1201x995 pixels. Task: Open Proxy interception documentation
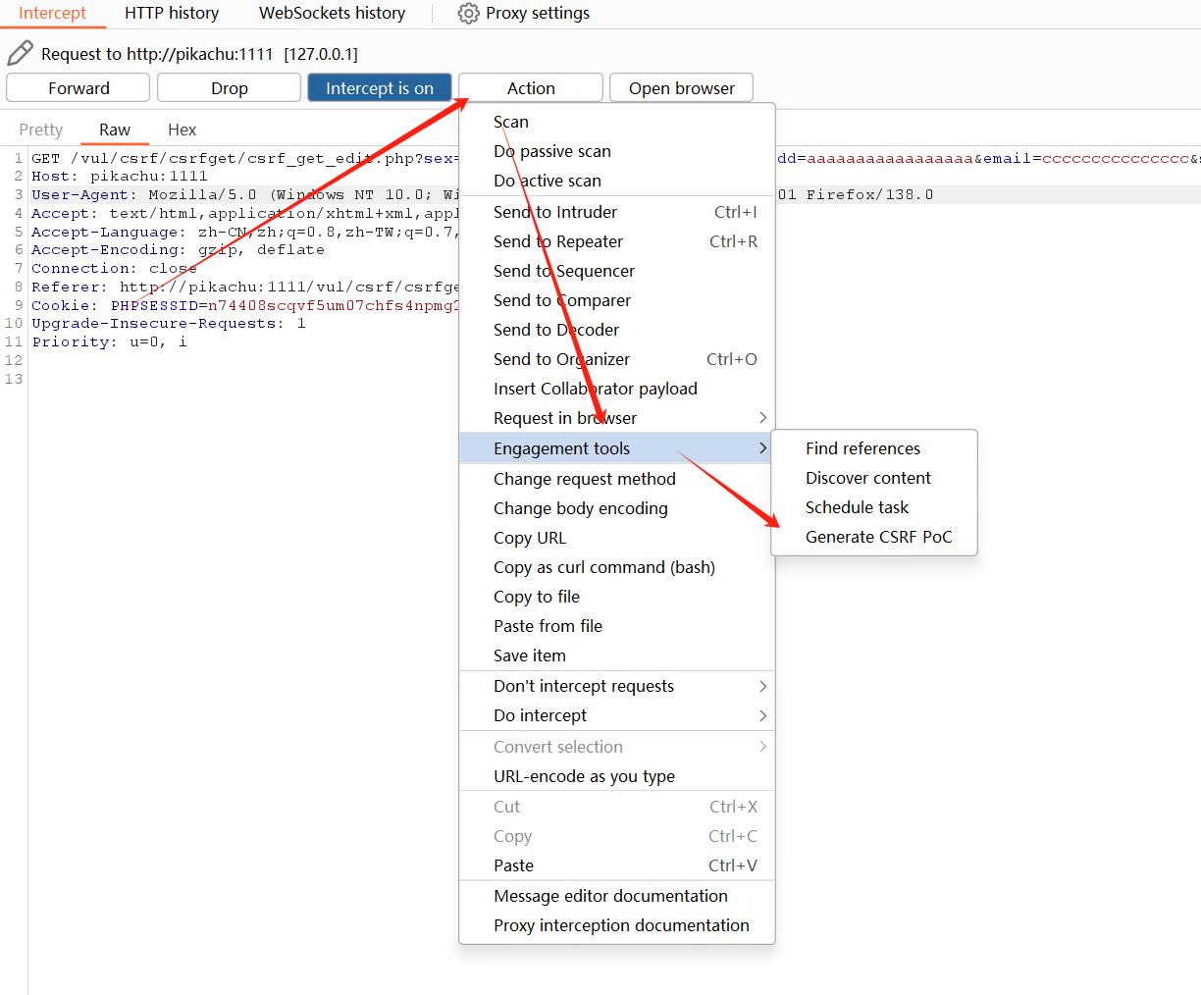[x=617, y=925]
